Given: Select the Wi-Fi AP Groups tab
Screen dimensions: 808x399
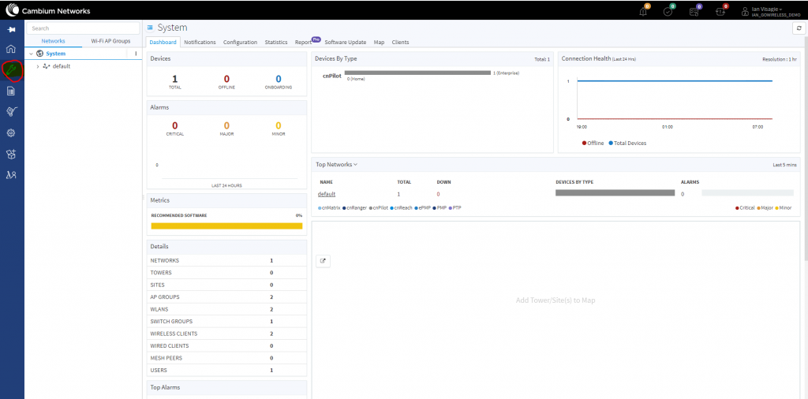Looking at the screenshot, I should (x=110, y=41).
